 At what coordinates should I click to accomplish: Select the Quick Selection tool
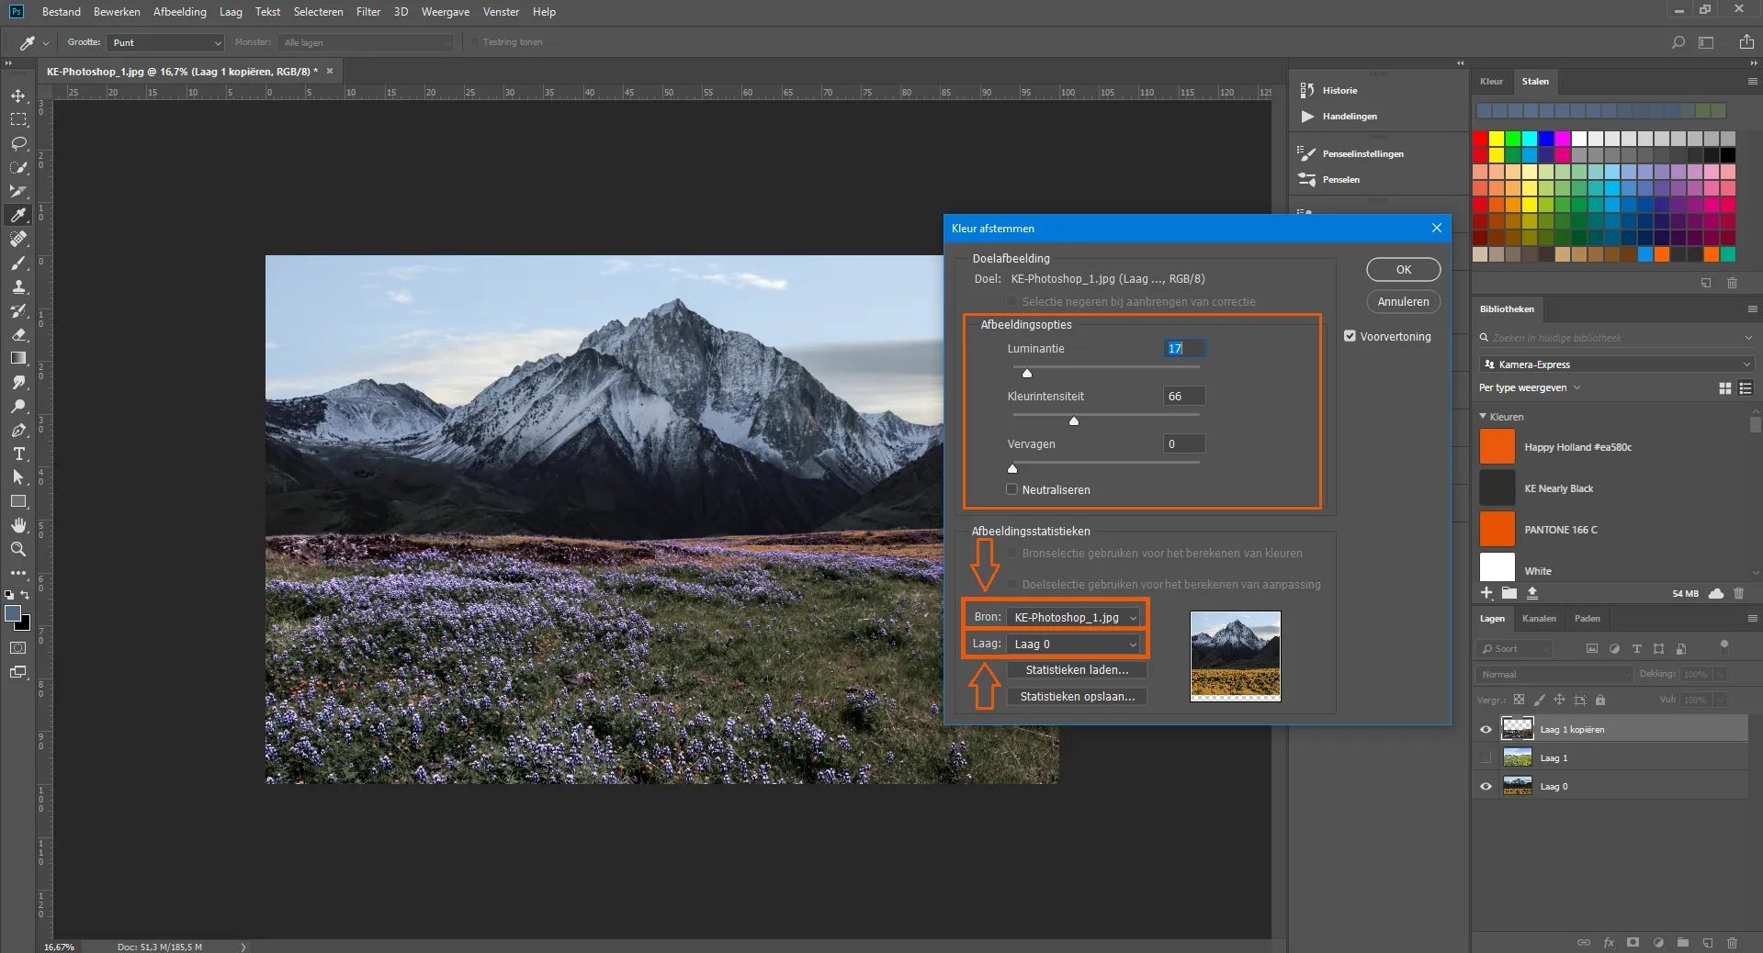[x=18, y=167]
